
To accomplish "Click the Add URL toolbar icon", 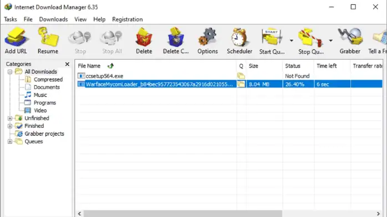I will click(x=16, y=37).
